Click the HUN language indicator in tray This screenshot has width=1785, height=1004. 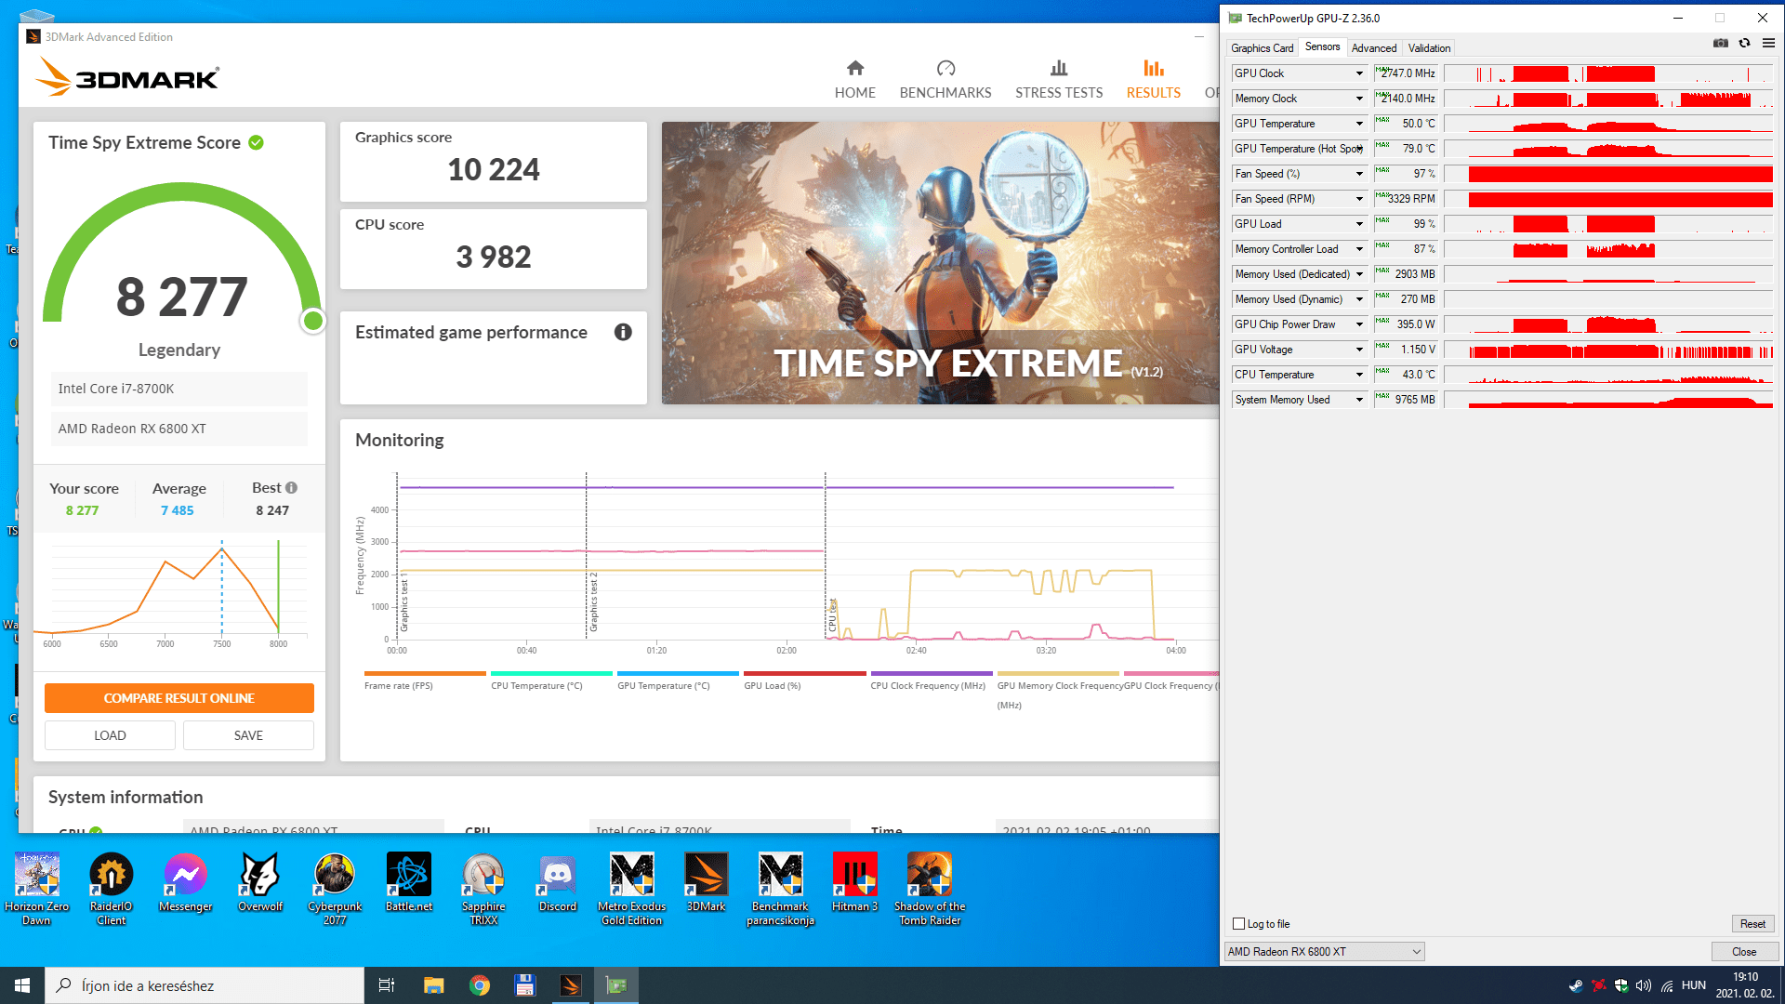click(x=1694, y=985)
